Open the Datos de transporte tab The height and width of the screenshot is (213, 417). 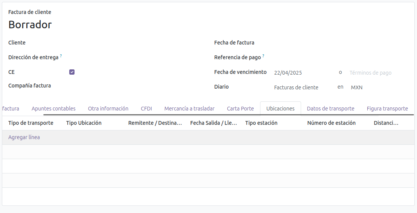coord(330,109)
